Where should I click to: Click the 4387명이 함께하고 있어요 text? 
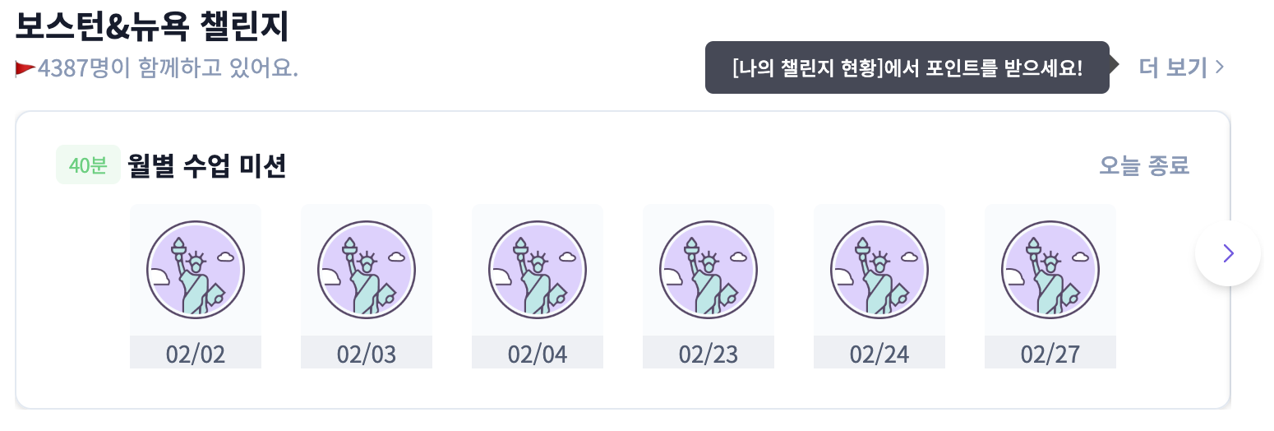click(168, 67)
